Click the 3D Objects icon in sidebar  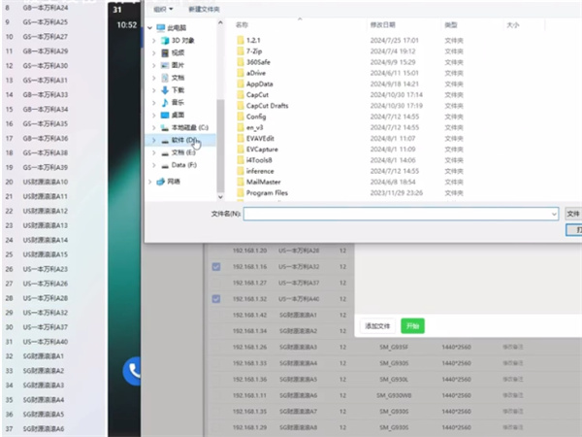pyautogui.click(x=165, y=40)
